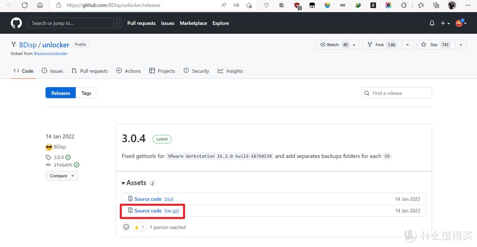Switch to repository Pull requests tab

point(89,71)
